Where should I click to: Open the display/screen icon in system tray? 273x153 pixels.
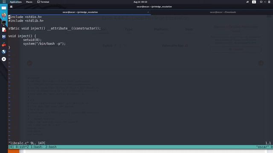pyautogui.click(x=261, y=2)
